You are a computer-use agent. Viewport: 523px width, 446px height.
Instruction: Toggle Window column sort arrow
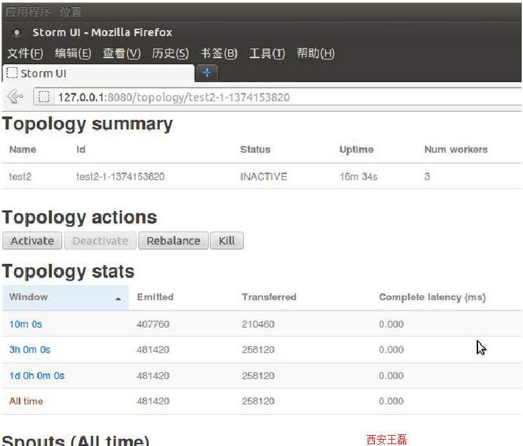coord(118,299)
